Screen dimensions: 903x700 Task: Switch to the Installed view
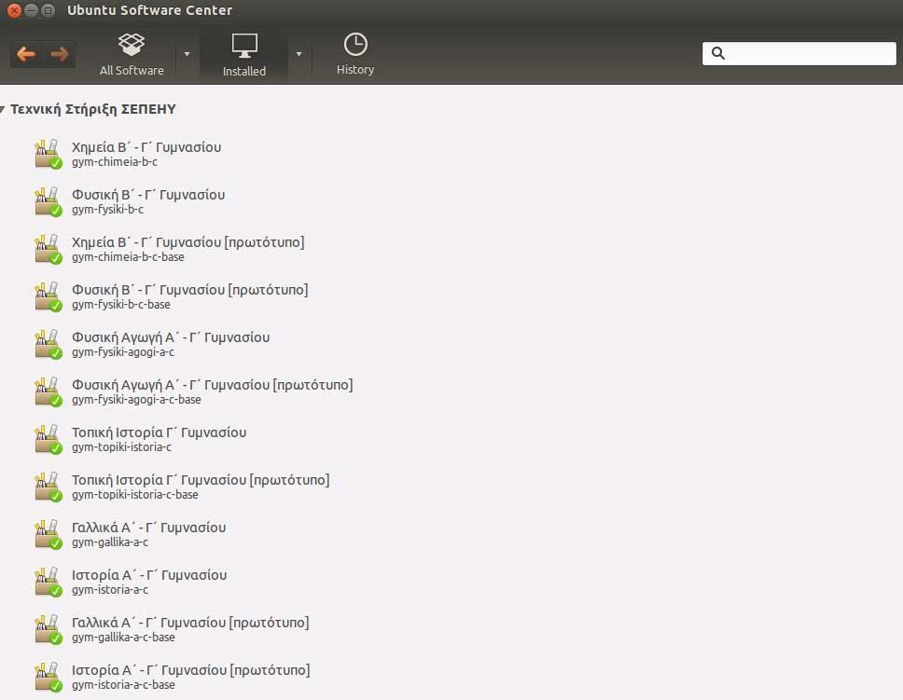click(244, 55)
